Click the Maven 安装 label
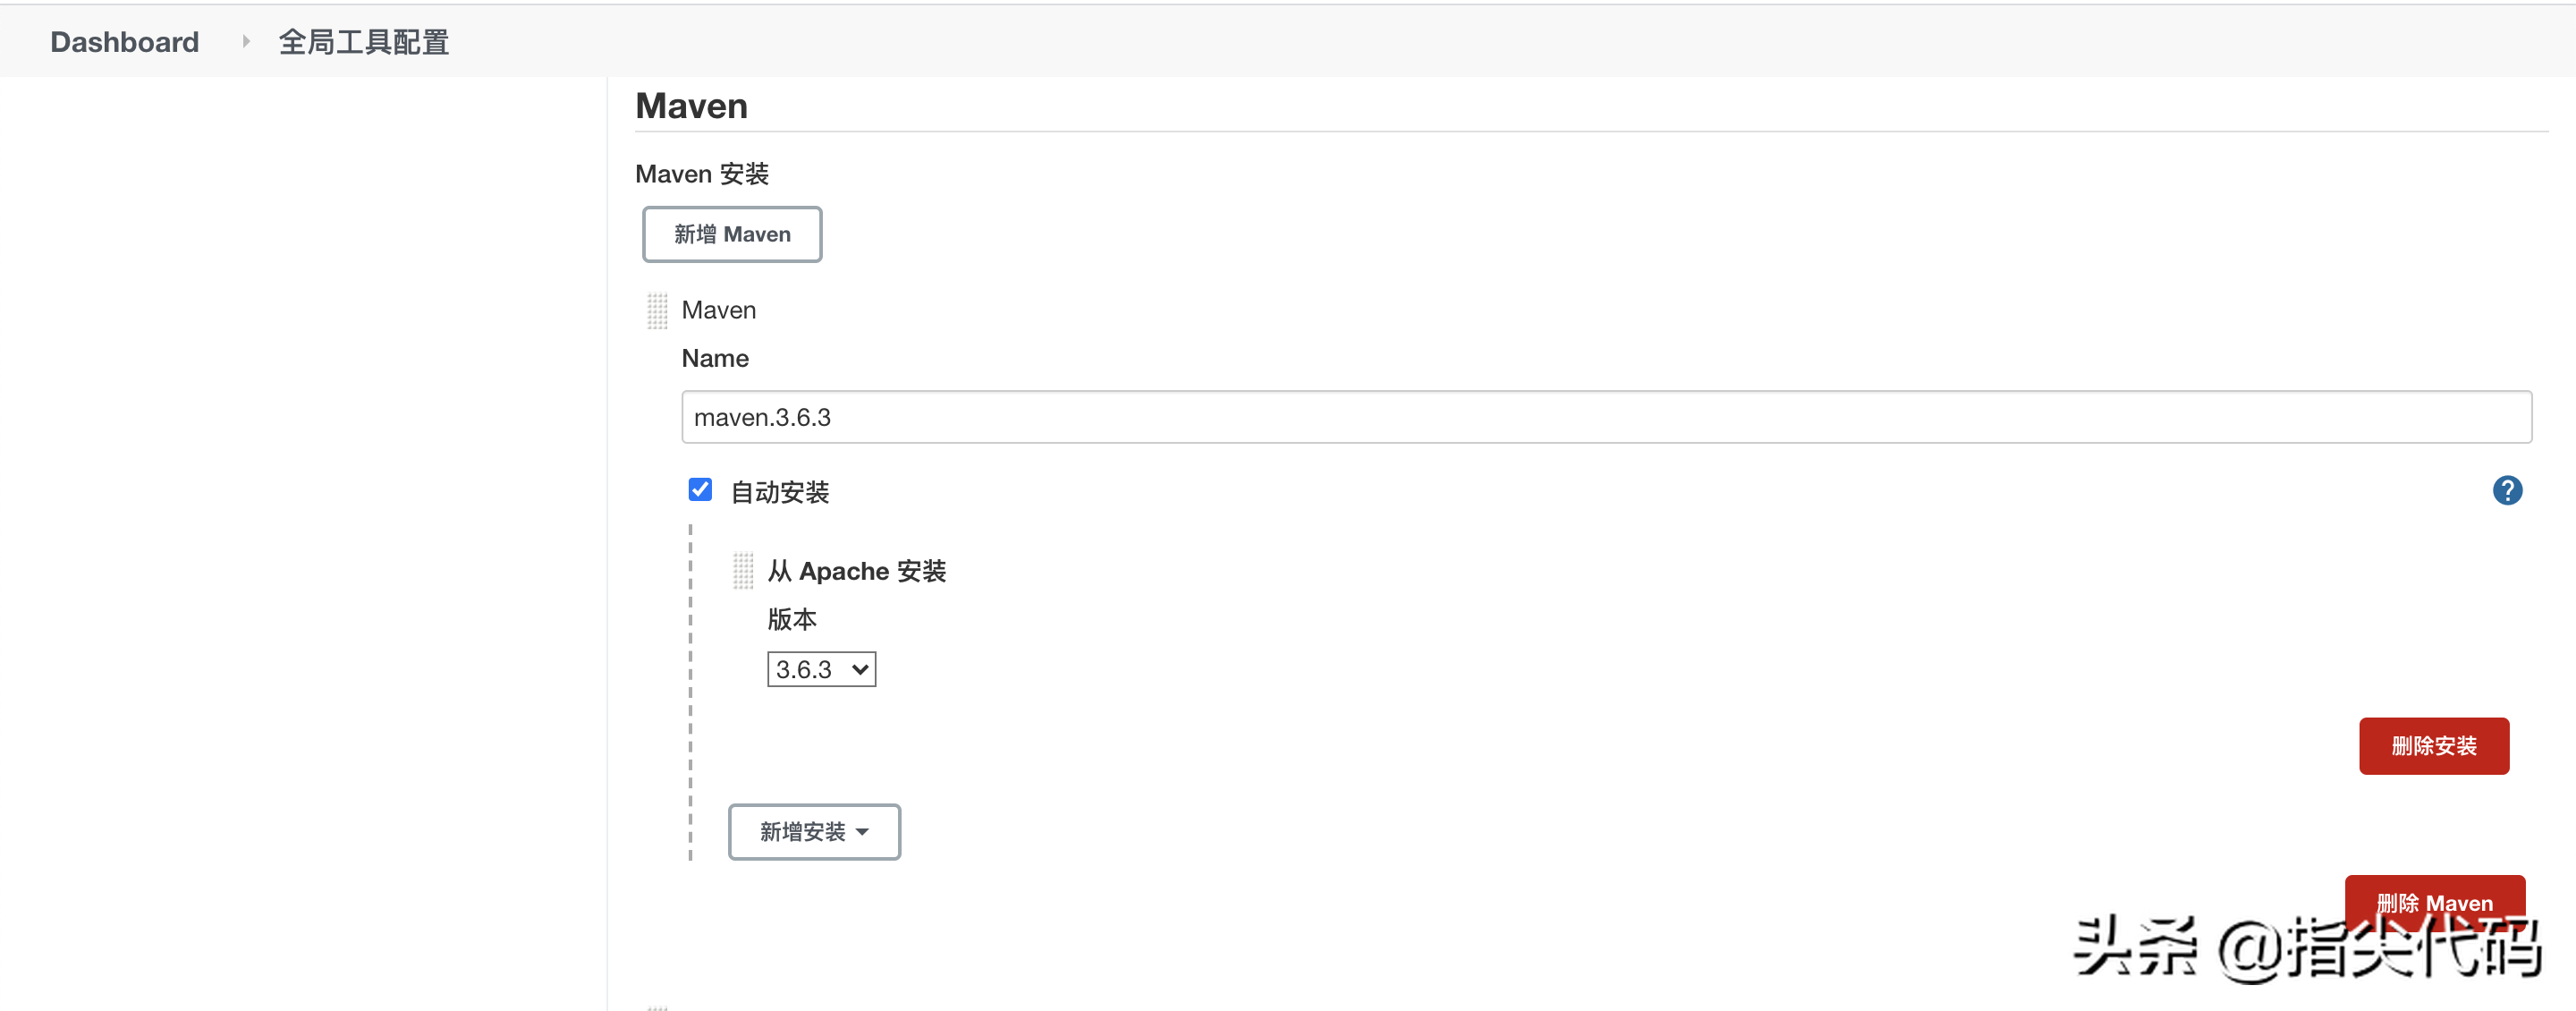This screenshot has width=2576, height=1011. pyautogui.click(x=701, y=174)
